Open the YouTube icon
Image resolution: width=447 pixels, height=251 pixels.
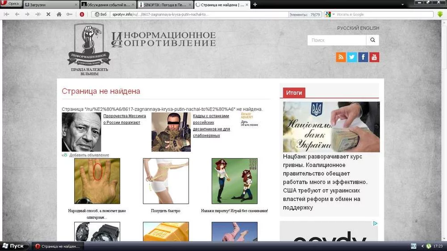click(374, 57)
